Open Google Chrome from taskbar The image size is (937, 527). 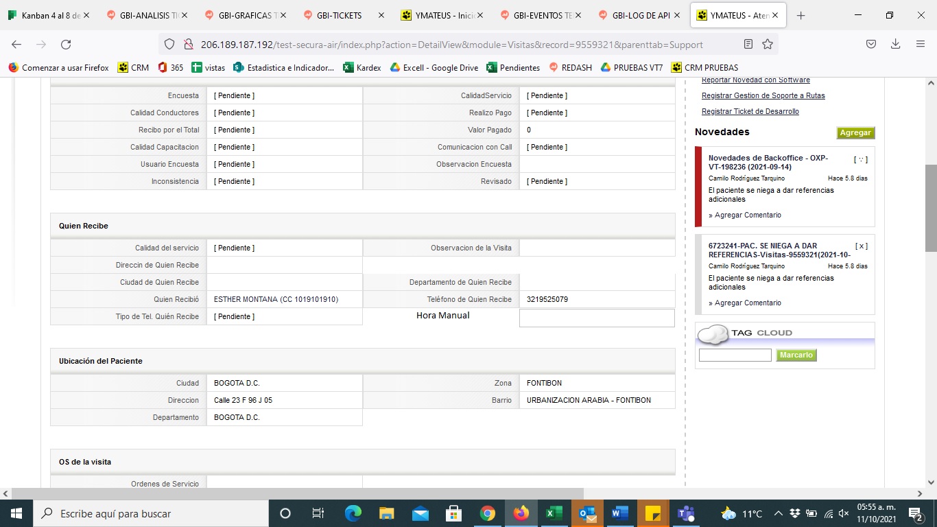[487, 513]
